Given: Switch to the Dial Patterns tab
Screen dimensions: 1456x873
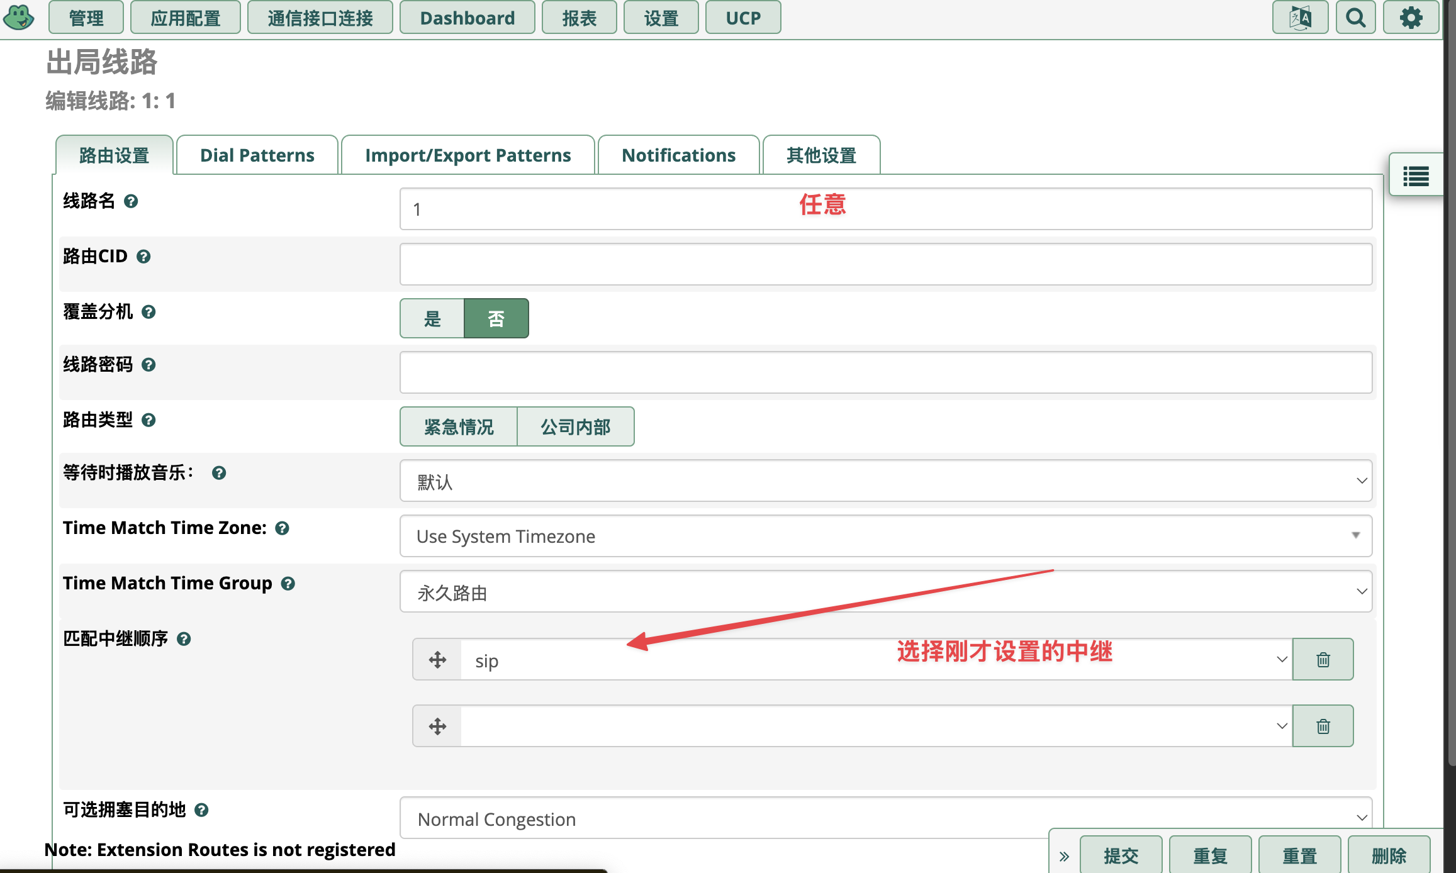Looking at the screenshot, I should click(x=257, y=155).
